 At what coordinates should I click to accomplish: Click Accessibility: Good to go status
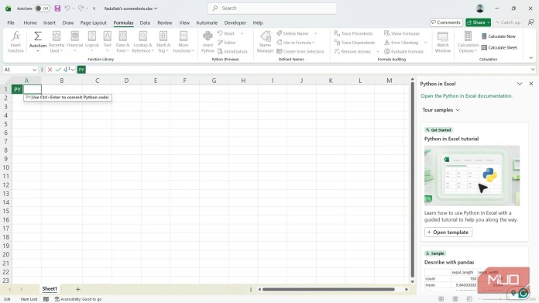[78, 299]
